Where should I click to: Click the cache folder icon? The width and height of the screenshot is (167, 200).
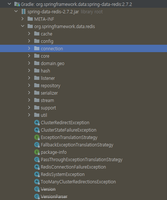[x=37, y=34]
